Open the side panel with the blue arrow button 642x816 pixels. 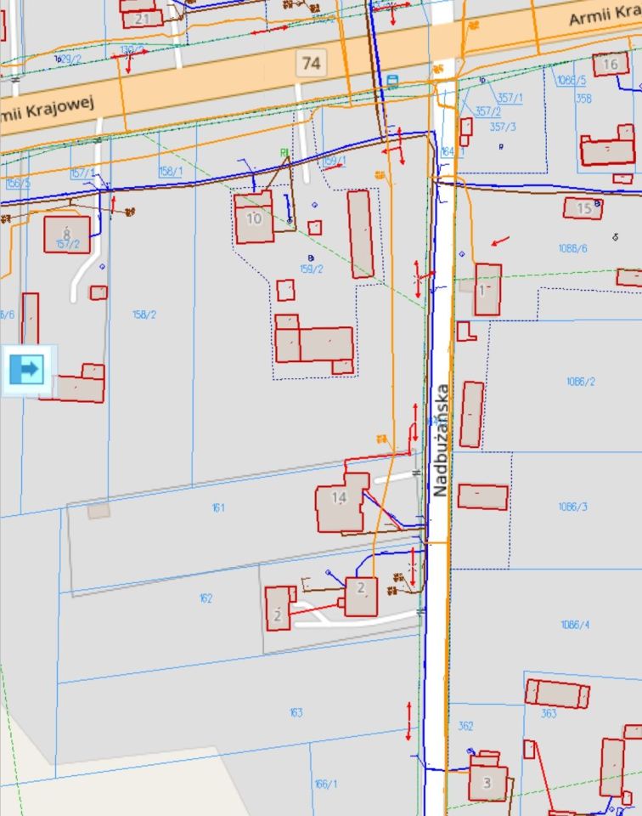26,370
